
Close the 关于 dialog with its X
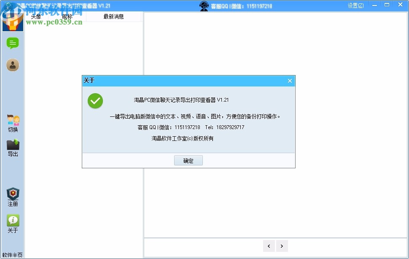pyautogui.click(x=290, y=81)
